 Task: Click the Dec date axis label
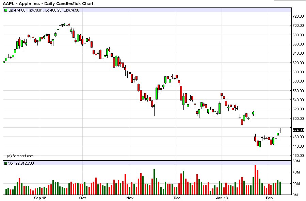point(177,198)
